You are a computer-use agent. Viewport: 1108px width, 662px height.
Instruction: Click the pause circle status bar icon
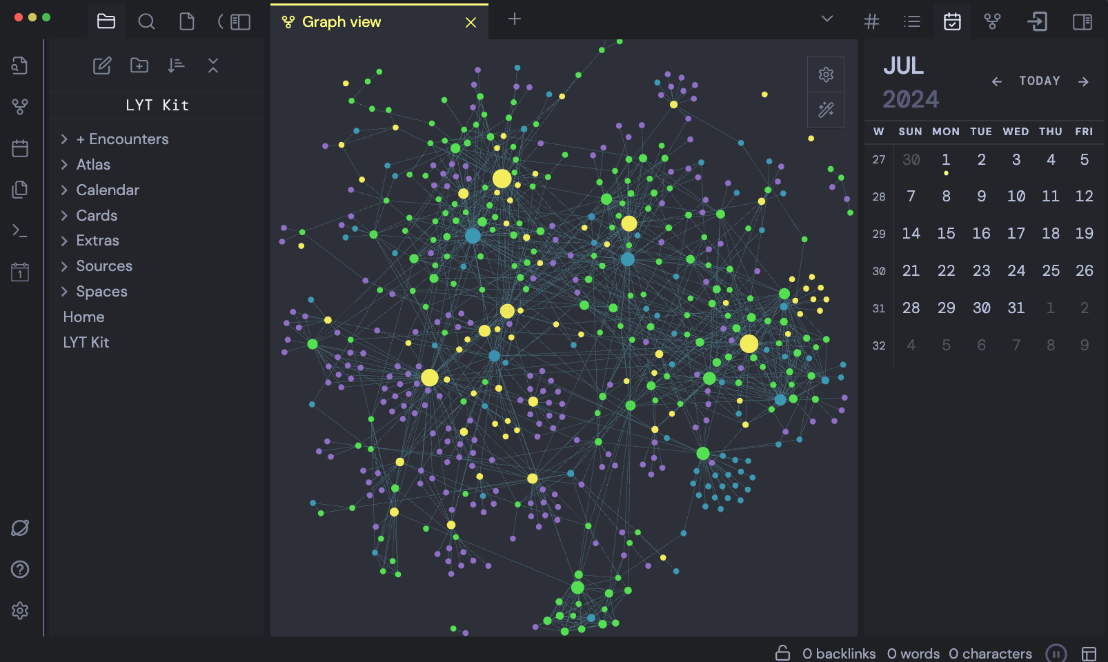(1056, 653)
